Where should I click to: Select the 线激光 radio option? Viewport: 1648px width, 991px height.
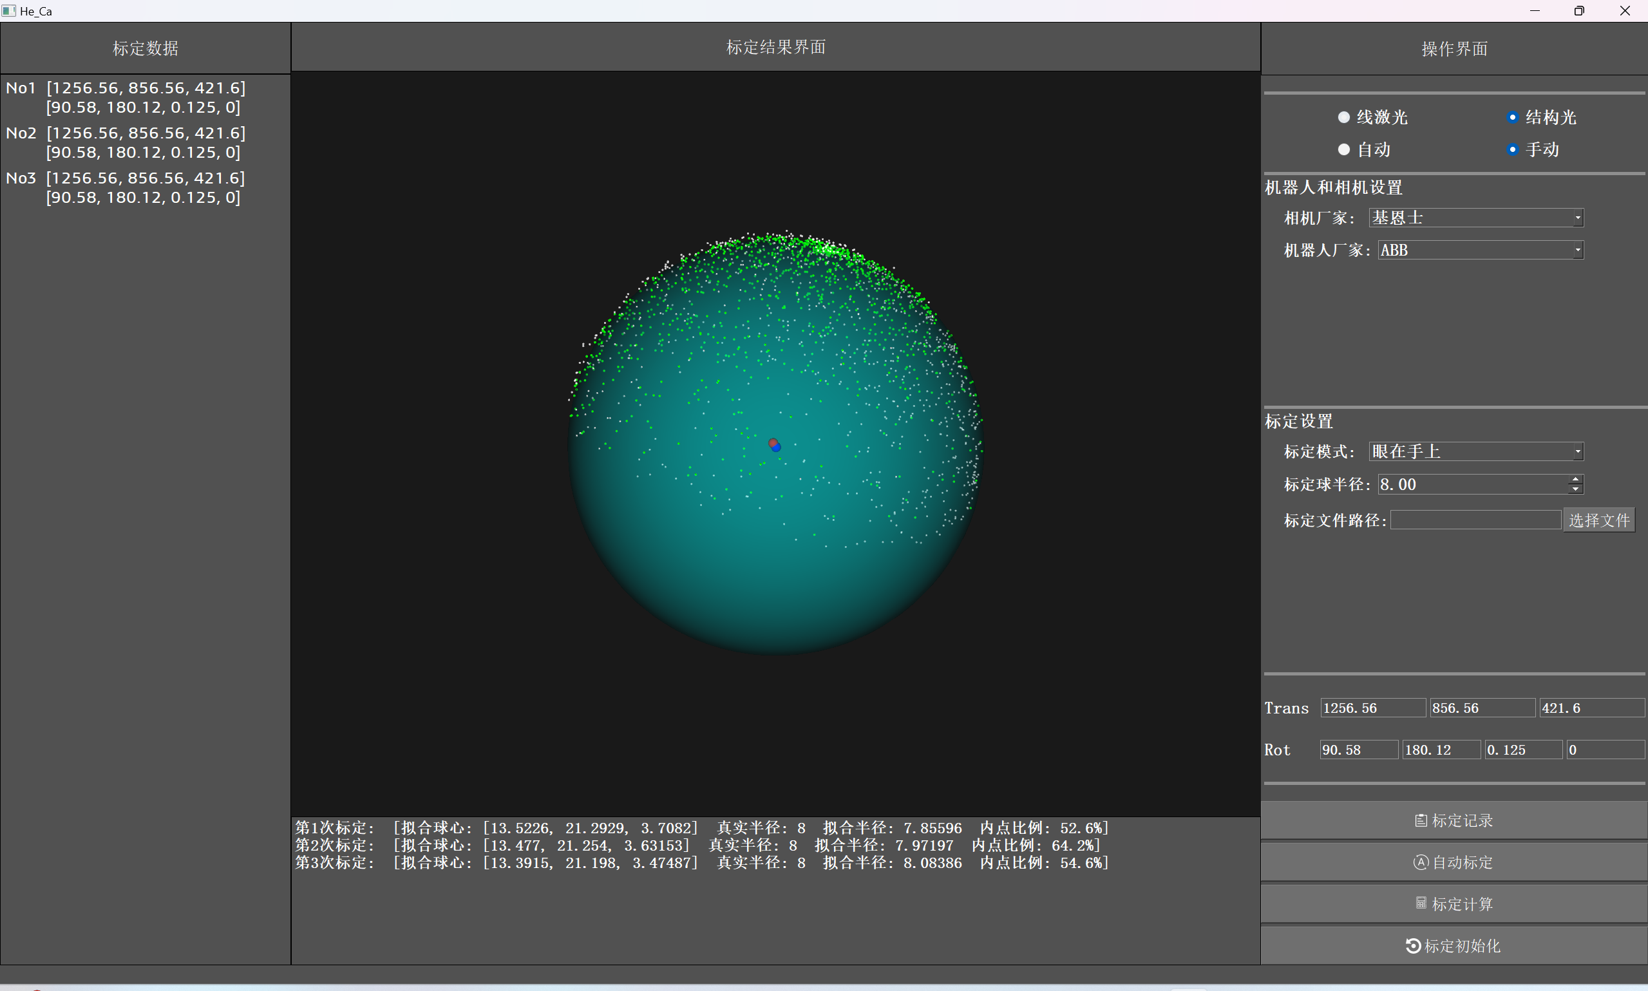coord(1344,118)
